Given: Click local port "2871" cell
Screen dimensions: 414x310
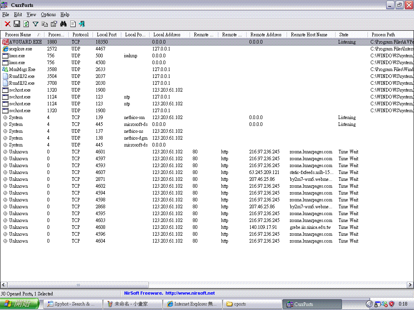Looking at the screenshot, I should coord(100,179).
